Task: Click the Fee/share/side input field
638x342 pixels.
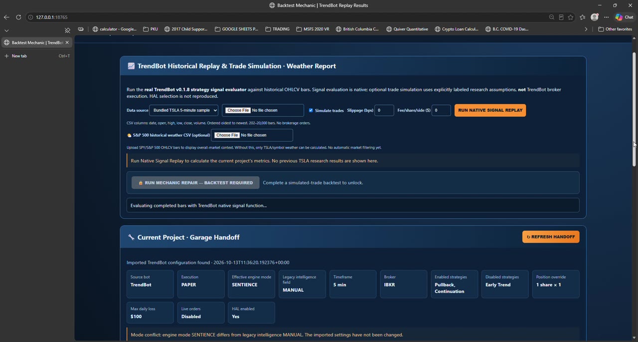Action: [x=442, y=110]
